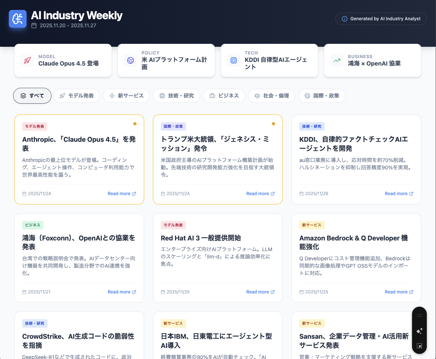Filter by モデル発表 category
This screenshot has width=436, height=359.
pos(76,96)
